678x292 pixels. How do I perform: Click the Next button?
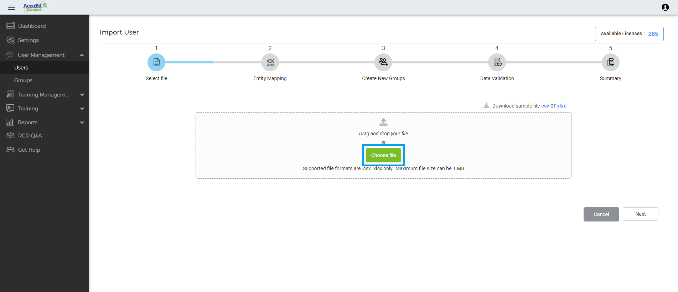tap(640, 214)
